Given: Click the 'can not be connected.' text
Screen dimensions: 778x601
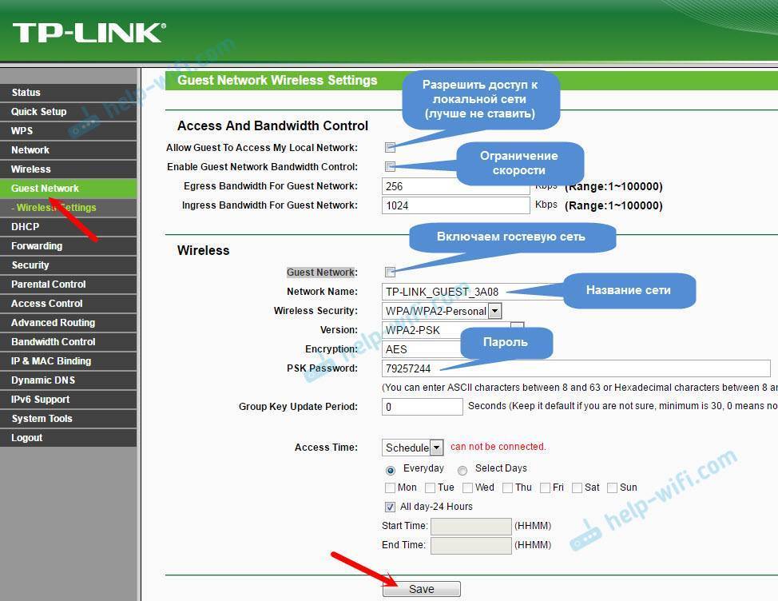Looking at the screenshot, I should (x=498, y=447).
